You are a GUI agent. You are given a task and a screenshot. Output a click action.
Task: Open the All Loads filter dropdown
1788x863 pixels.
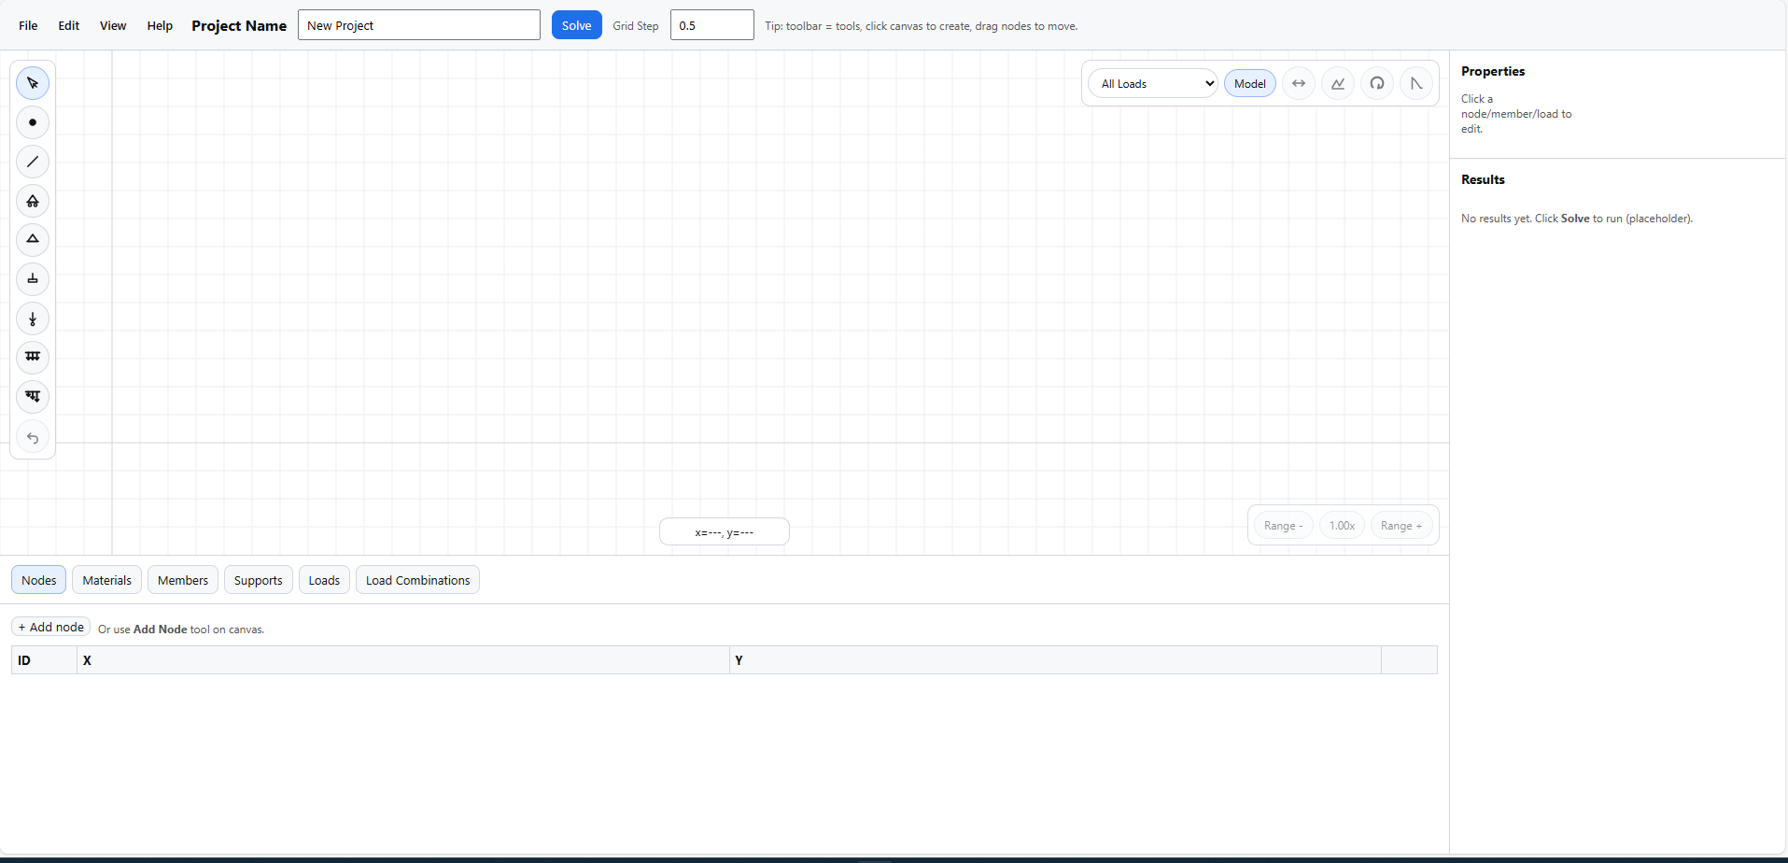click(1151, 83)
